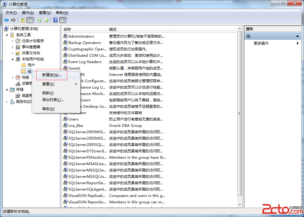Choose 导出列表(L)... from the context menu
Viewport: 304px width, 217px height.
[56, 100]
